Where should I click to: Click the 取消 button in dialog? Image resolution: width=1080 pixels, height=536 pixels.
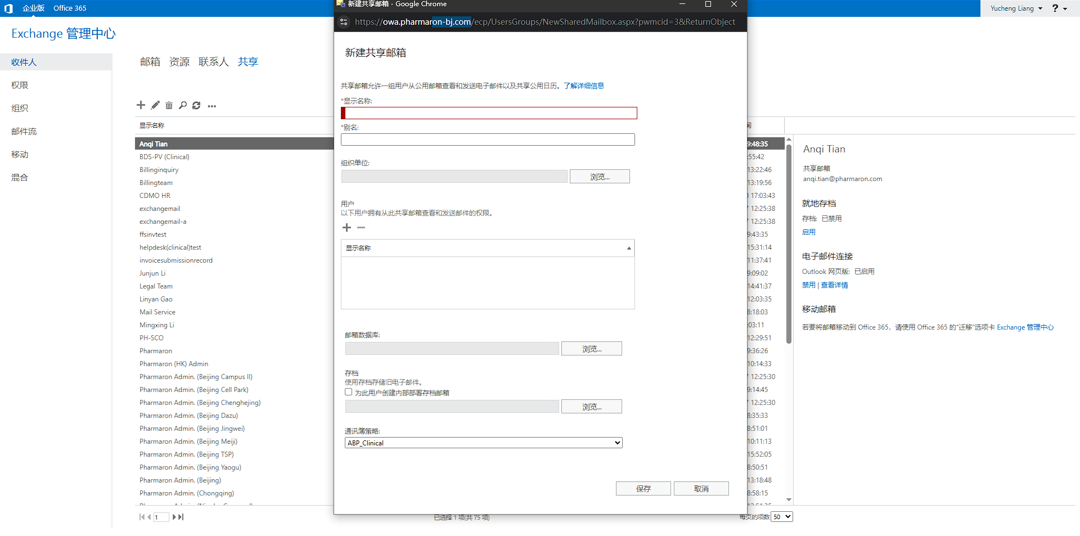[701, 489]
